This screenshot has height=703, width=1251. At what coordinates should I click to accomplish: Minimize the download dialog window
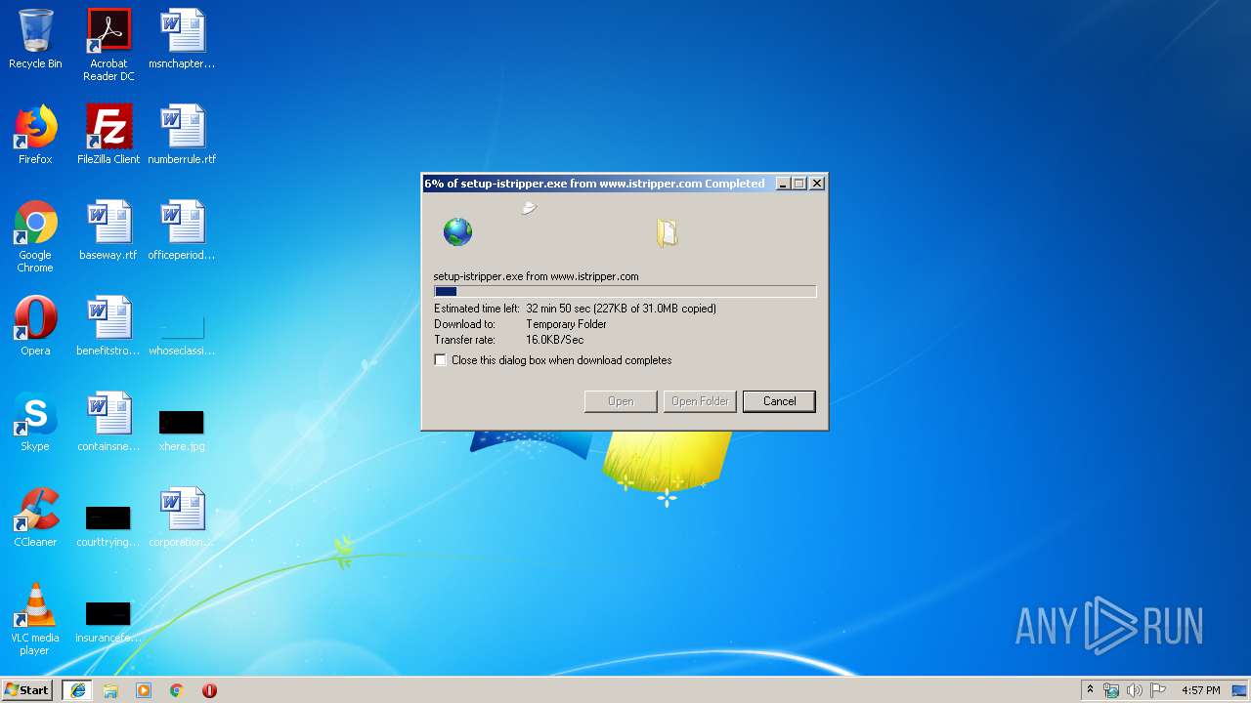(783, 184)
